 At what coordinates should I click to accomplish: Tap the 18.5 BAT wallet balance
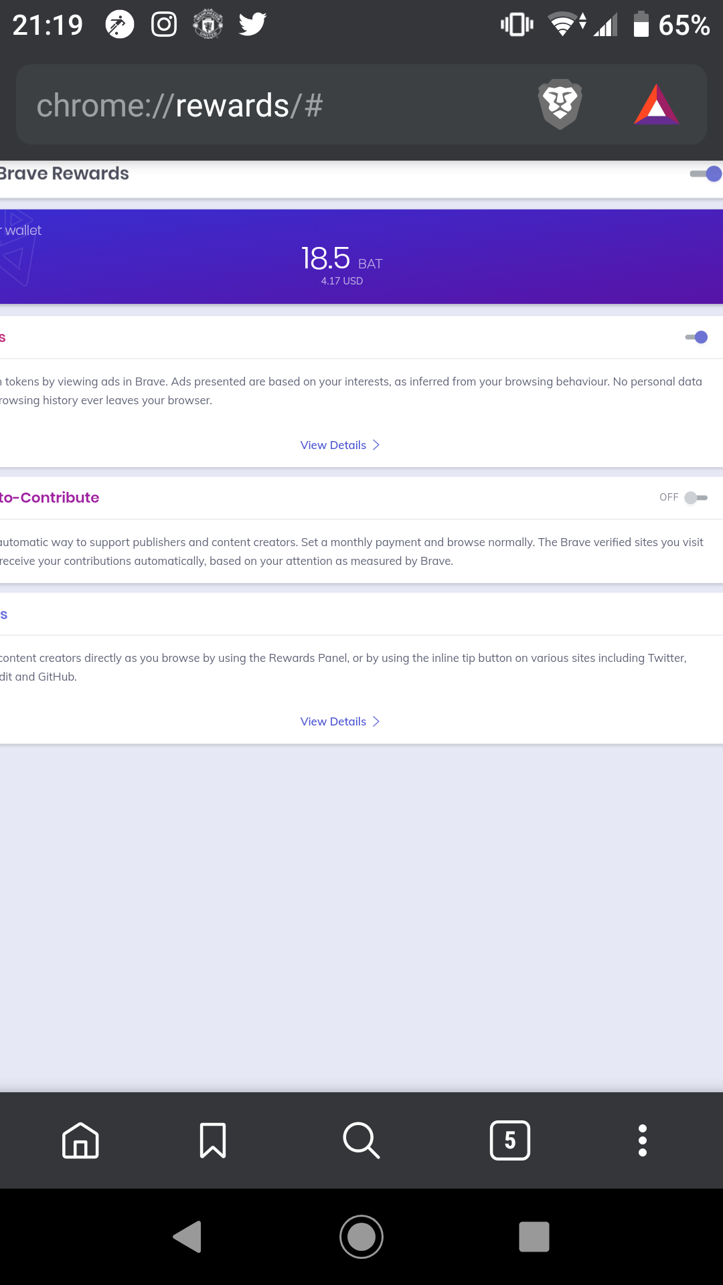[341, 258]
